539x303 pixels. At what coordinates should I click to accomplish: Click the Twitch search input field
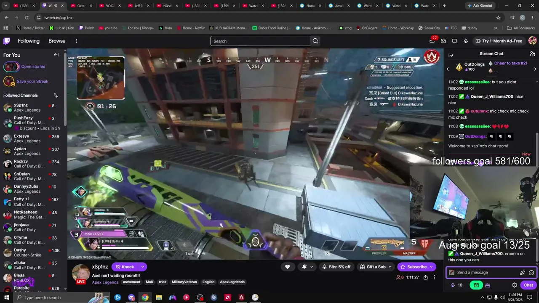[260, 41]
